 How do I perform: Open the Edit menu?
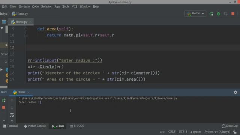coord(4,7)
